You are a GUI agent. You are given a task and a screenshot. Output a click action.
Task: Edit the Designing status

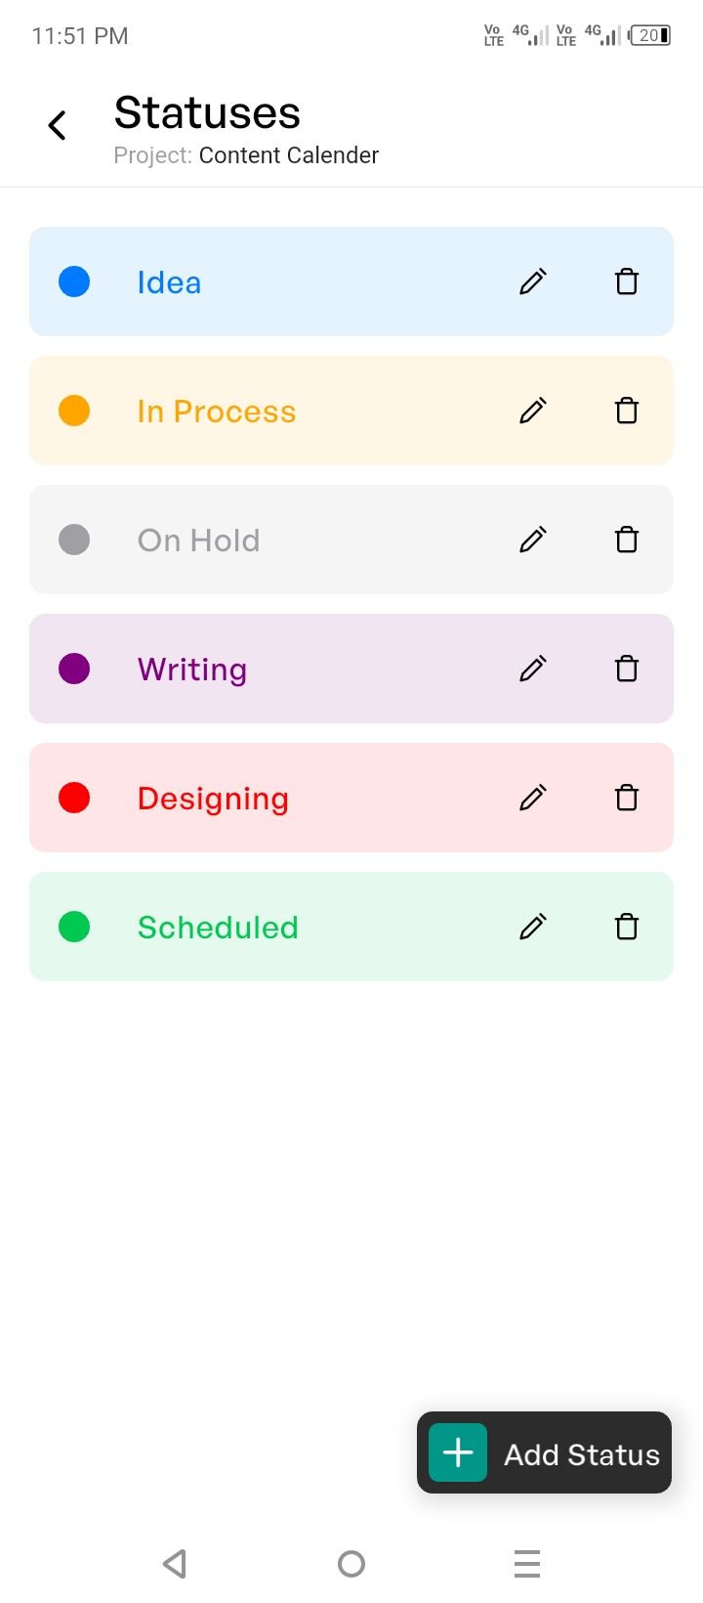pos(532,798)
